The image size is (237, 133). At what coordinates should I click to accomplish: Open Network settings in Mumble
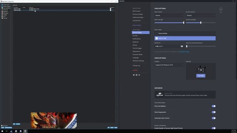pyautogui.click(x=4, y=11)
